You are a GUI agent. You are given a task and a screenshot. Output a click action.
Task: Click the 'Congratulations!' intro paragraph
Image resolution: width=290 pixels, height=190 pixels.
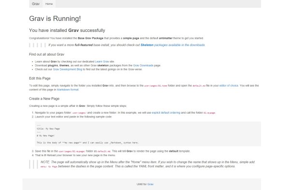[x=116, y=38]
